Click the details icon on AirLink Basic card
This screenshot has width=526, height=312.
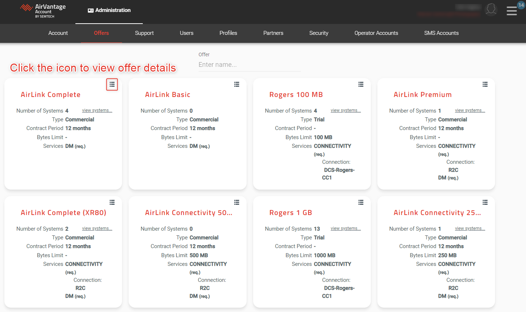236,84
